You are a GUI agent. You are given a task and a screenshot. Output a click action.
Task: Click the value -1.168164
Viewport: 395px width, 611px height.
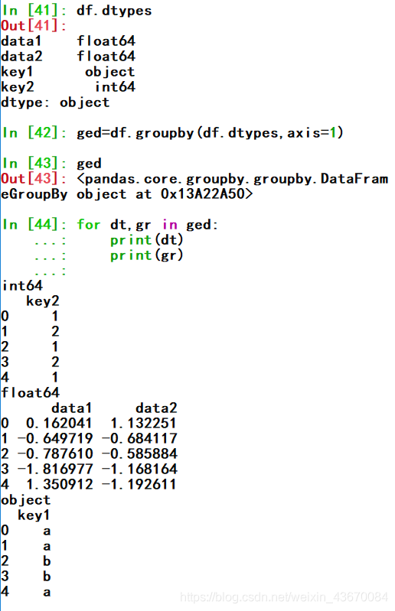tap(139, 470)
